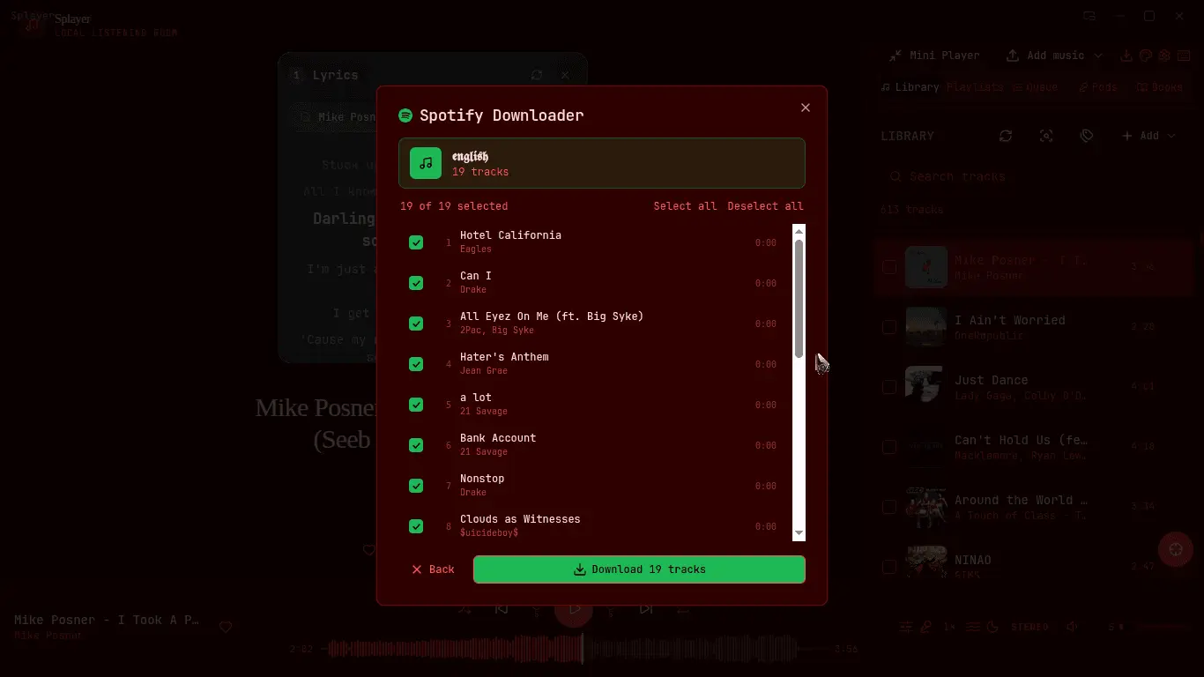Switch to the Queue tab
Image resolution: width=1204 pixels, height=677 pixels.
(1036, 87)
